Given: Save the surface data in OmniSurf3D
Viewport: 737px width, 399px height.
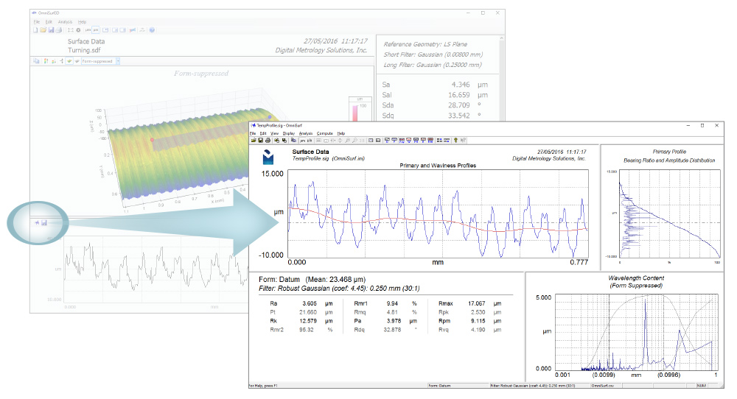Looking at the screenshot, I should (52, 30).
